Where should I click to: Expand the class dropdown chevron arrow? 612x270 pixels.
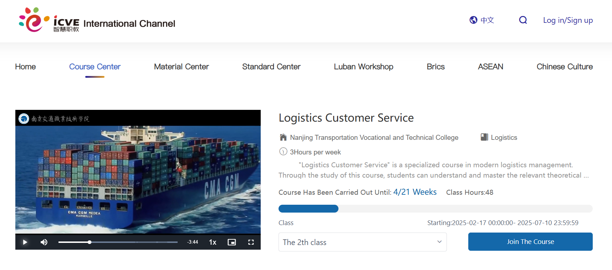click(439, 242)
